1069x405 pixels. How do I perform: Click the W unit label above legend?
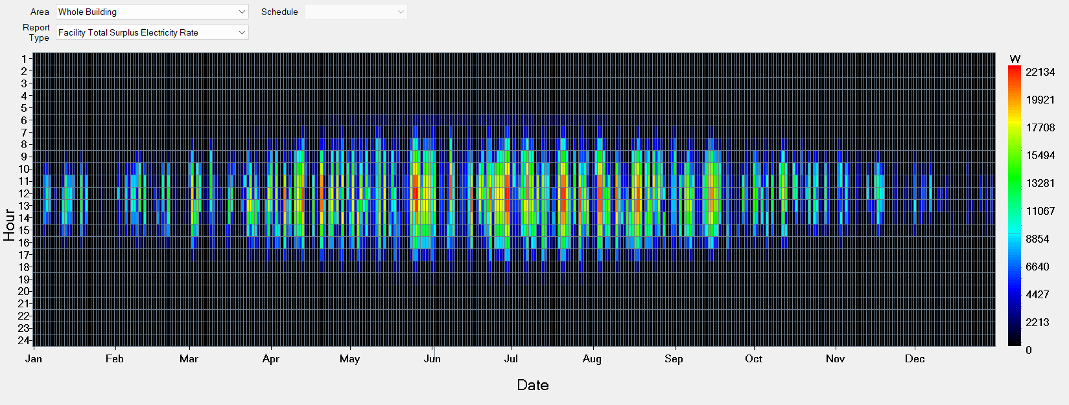coord(1015,59)
